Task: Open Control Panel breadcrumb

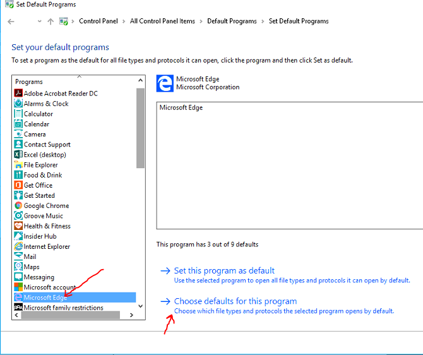Action: pos(98,21)
